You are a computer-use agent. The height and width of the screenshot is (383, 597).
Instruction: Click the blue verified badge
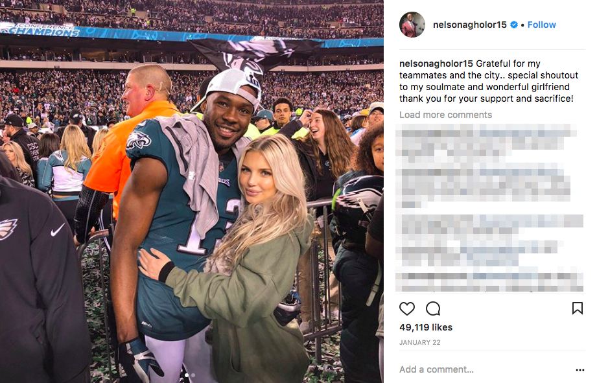pos(513,25)
